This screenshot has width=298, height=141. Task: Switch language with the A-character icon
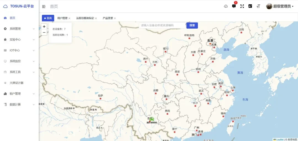[x=250, y=6]
